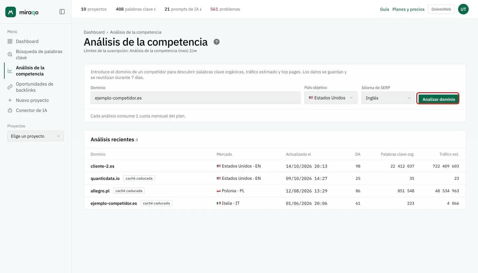Click the 408 palabras clave counter
The image size is (478, 273).
point(134,9)
